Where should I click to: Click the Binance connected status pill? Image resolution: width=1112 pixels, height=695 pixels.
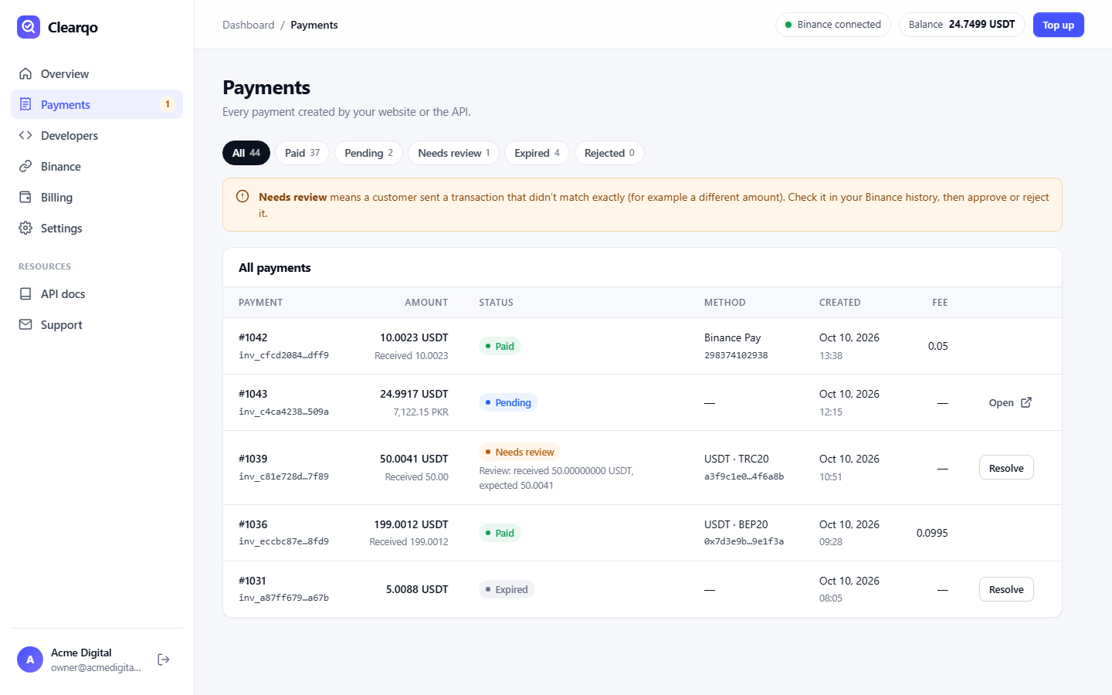pyautogui.click(x=832, y=25)
